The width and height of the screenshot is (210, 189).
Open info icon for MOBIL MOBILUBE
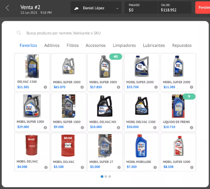point(155,168)
